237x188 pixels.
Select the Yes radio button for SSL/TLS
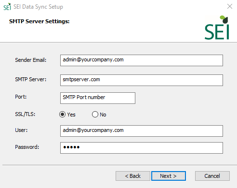click(x=62, y=115)
